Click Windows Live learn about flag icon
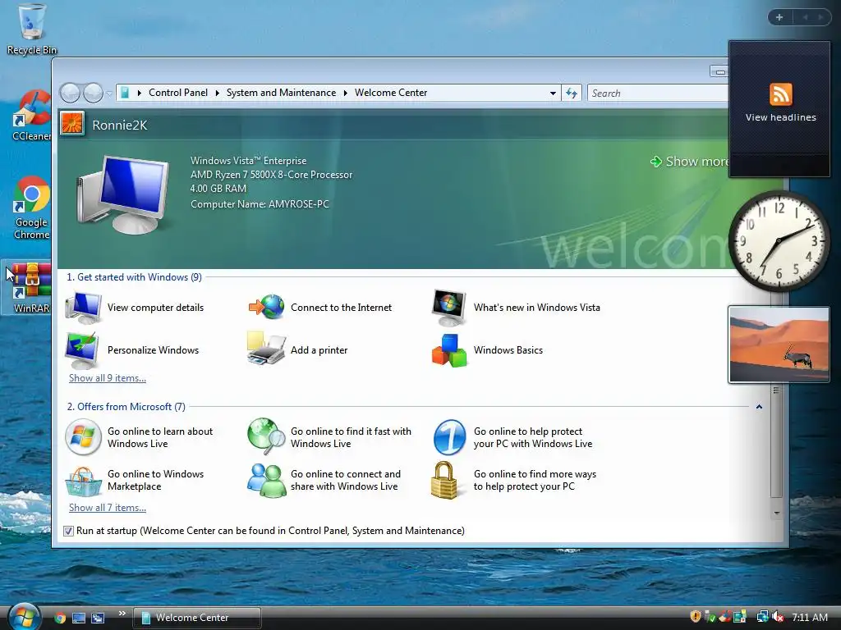This screenshot has height=630, width=841. pos(83,437)
